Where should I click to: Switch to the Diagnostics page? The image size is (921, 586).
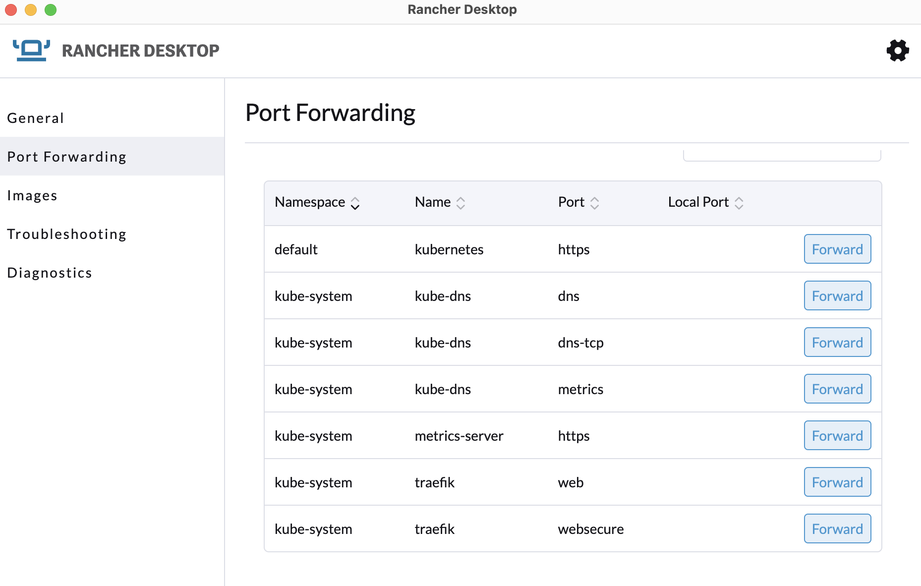pyautogui.click(x=112, y=273)
